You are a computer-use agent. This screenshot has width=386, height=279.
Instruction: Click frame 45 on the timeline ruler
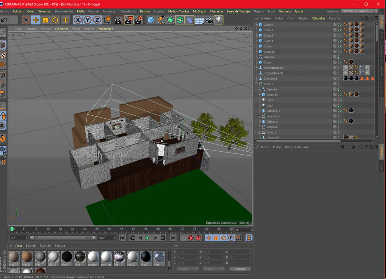point(121,229)
